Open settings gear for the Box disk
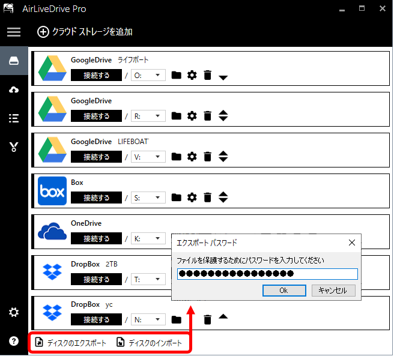The image size is (394, 359). [x=192, y=198]
